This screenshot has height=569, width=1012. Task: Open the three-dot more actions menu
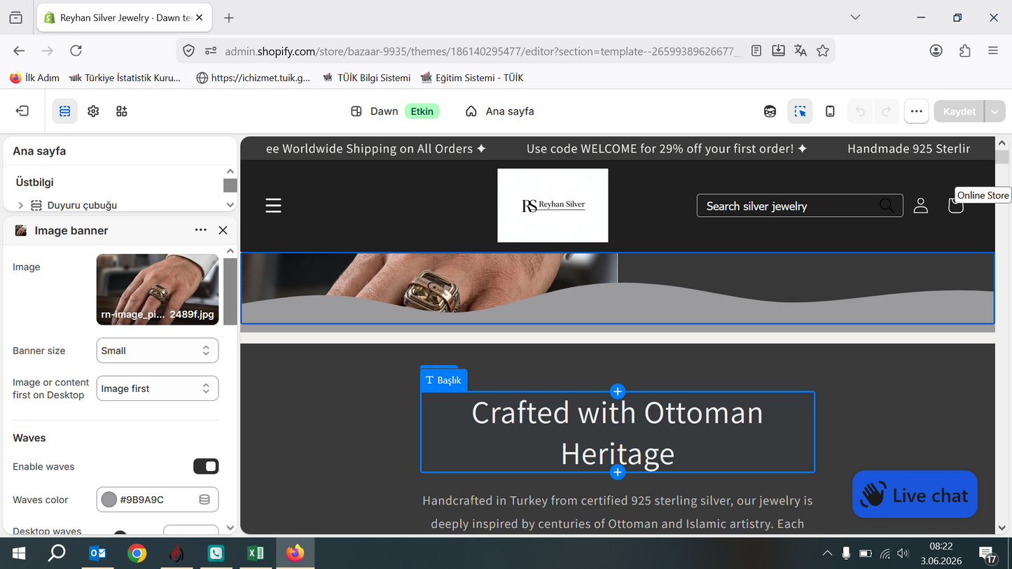pos(916,111)
